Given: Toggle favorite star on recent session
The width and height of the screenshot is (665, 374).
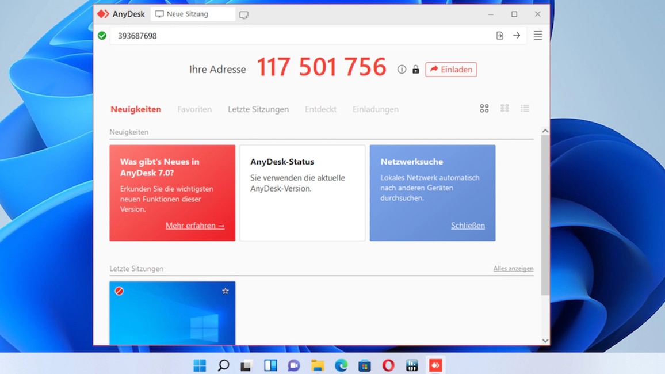Looking at the screenshot, I should [225, 291].
